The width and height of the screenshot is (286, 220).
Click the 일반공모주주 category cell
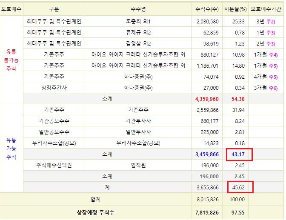pos(54,132)
